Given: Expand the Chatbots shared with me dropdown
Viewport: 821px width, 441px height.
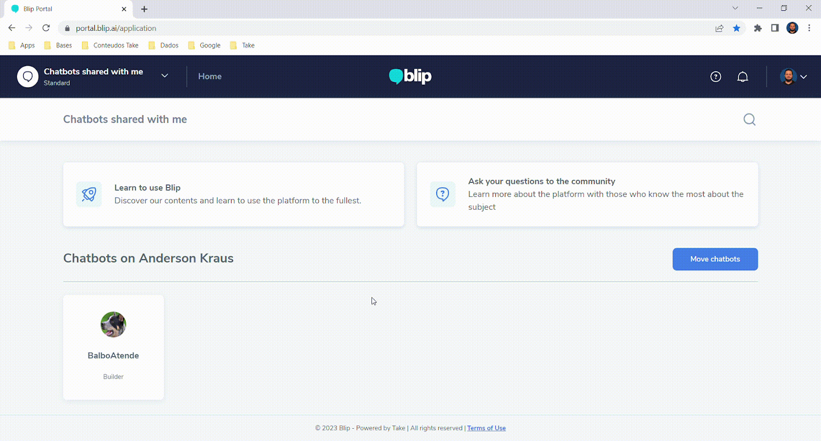Looking at the screenshot, I should click(165, 76).
